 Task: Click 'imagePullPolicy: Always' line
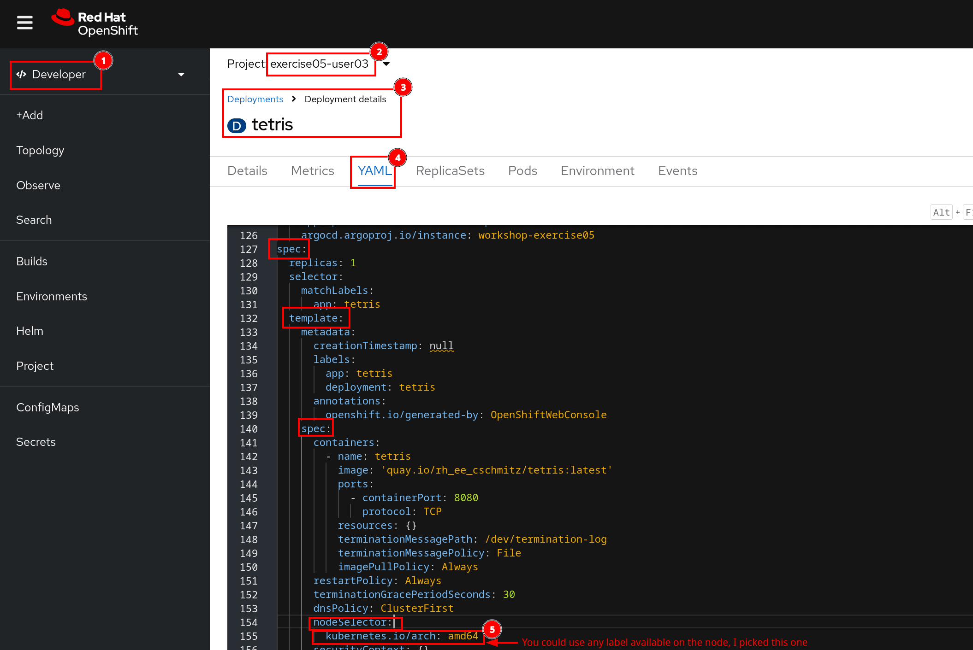408,567
